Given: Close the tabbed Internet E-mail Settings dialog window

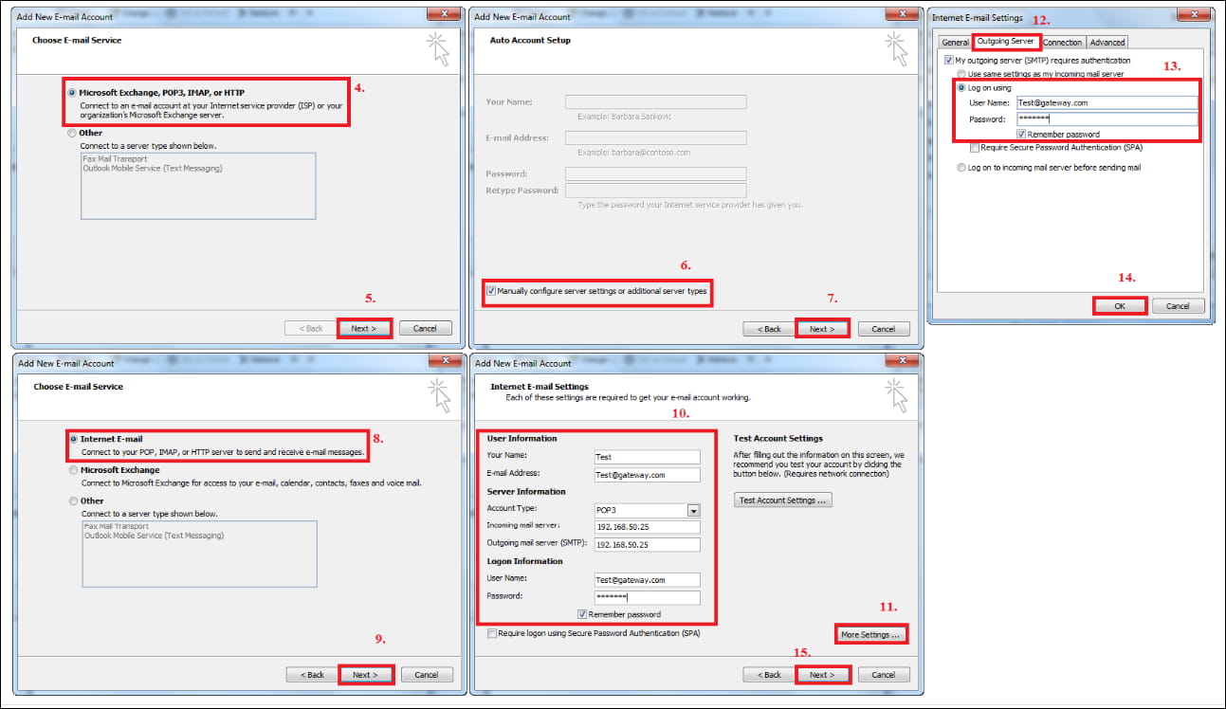Looking at the screenshot, I should pyautogui.click(x=1192, y=15).
